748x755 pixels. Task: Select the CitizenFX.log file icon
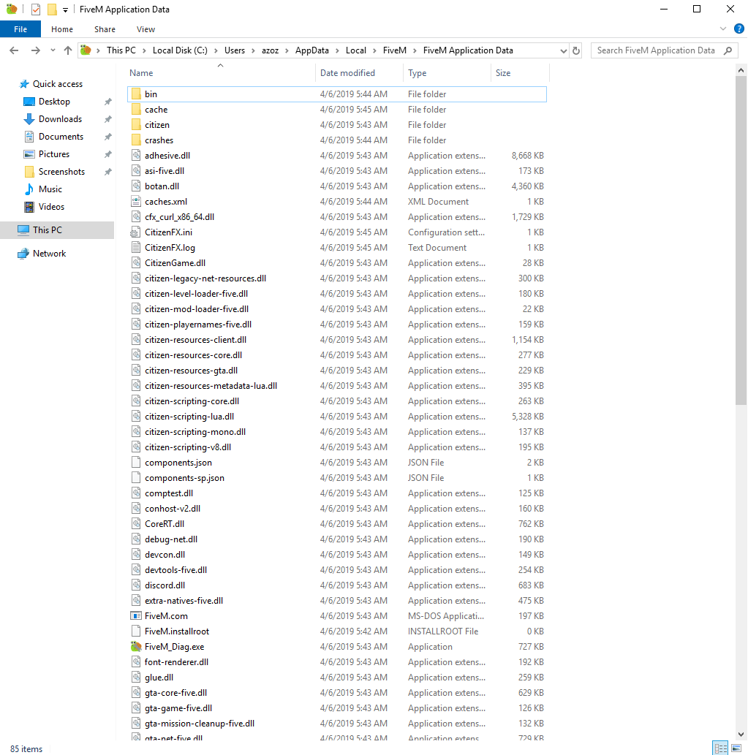[x=136, y=248]
